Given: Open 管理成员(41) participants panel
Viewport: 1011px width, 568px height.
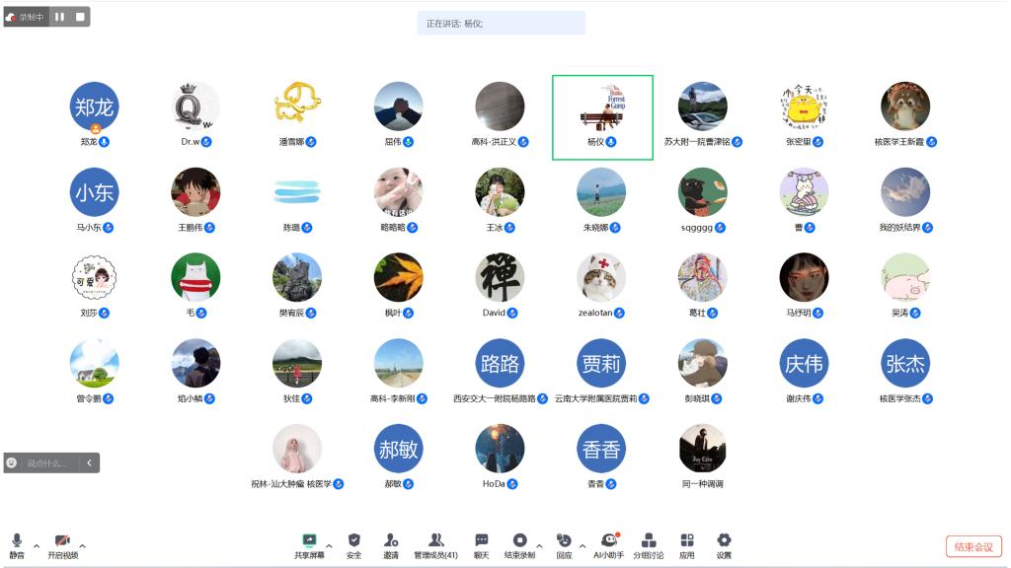Looking at the screenshot, I should (435, 545).
